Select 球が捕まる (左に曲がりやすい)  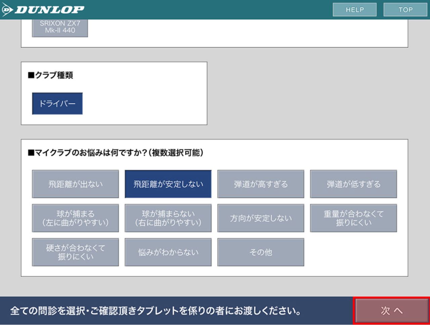pyautogui.click(x=75, y=218)
